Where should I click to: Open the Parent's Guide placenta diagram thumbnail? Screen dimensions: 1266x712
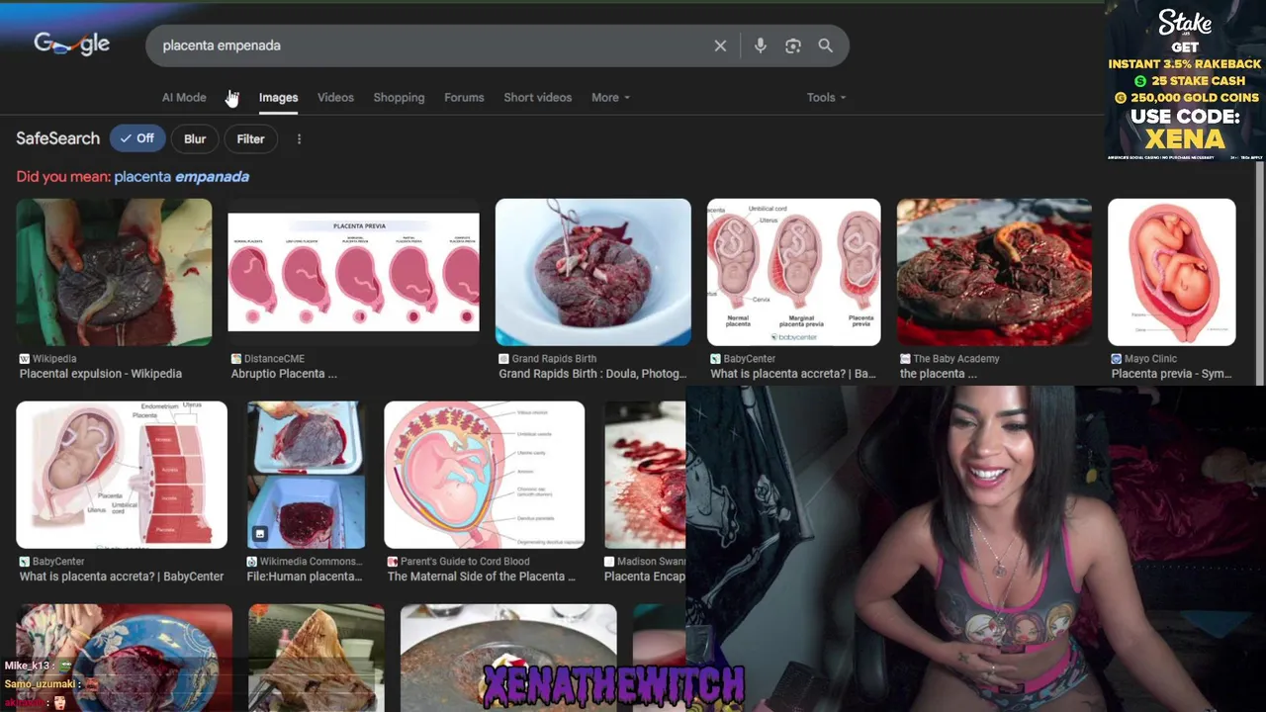(484, 475)
